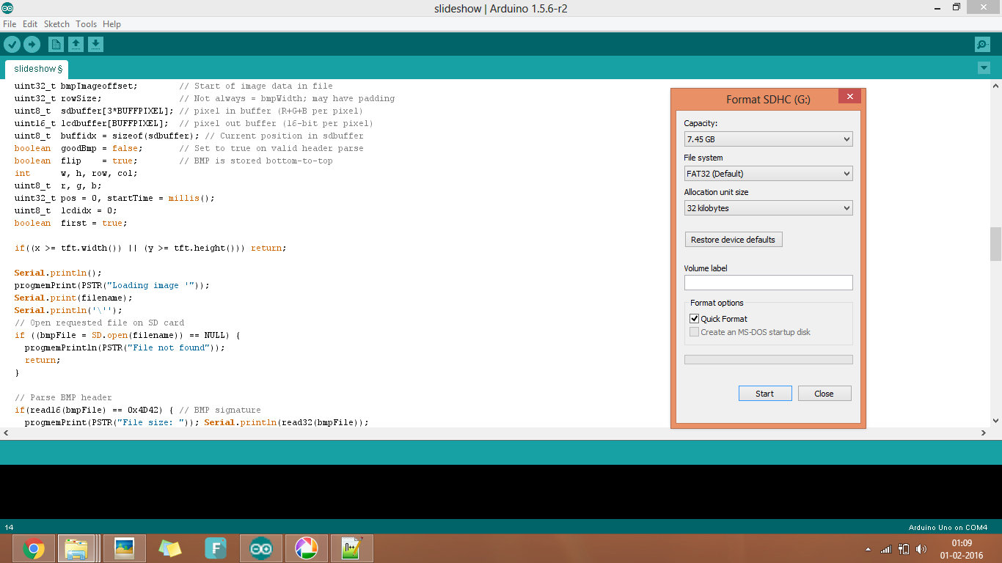This screenshot has height=563, width=1002.
Task: Click the volume speaker tray icon
Action: pyautogui.click(x=921, y=549)
